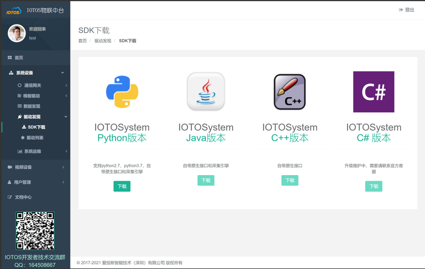Click the '自带原生接口' C++ description
This screenshot has height=269, width=425.
point(290,166)
